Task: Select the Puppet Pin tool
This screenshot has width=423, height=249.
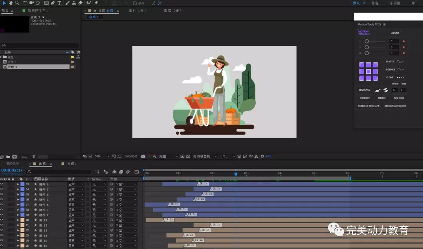Action: 96,3
